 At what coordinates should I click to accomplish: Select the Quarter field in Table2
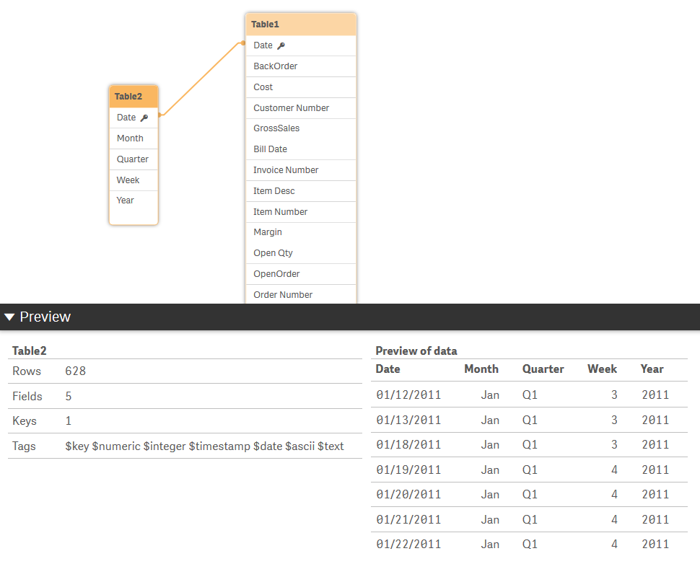pyautogui.click(x=134, y=159)
